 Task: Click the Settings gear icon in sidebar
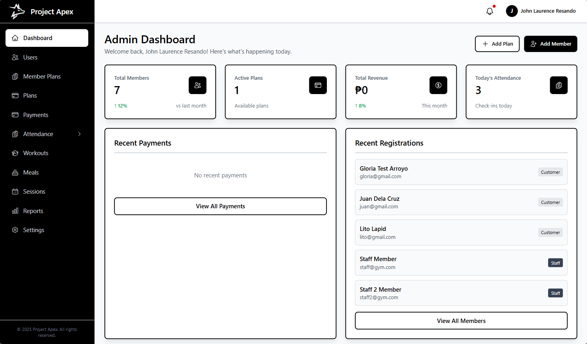[15, 230]
